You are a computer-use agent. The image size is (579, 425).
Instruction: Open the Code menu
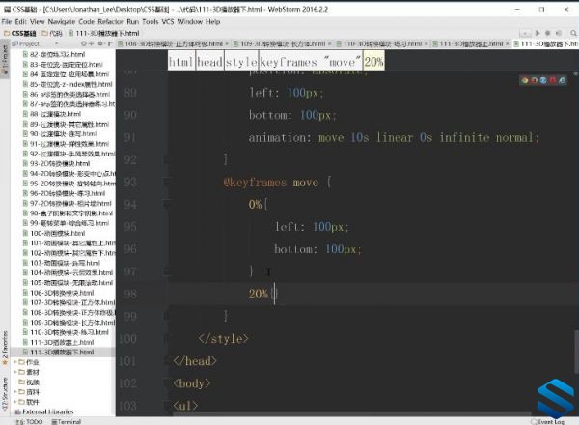point(87,22)
